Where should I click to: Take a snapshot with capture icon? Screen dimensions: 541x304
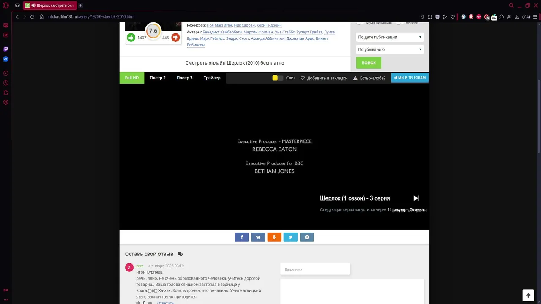[430, 17]
